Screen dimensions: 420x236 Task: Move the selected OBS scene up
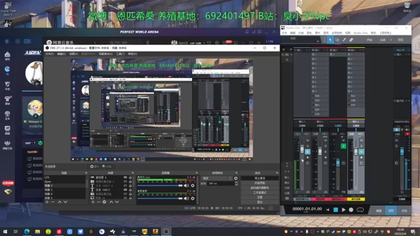click(59, 202)
